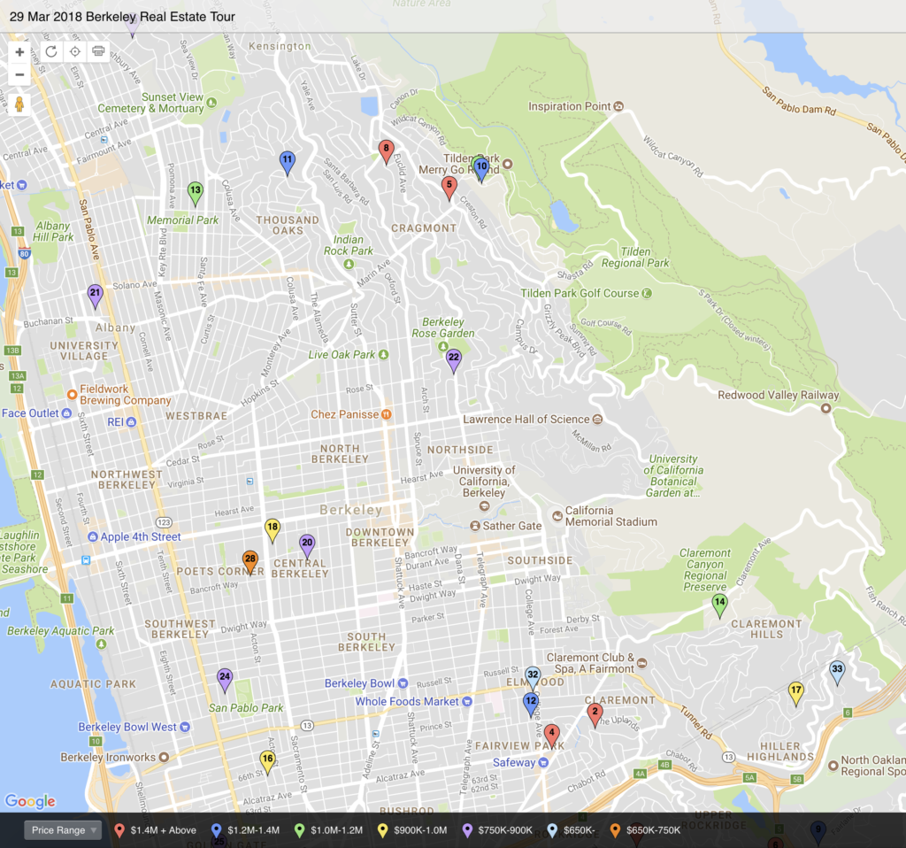
Task: Click the light blue $650K- legend pin
Action: click(x=552, y=830)
